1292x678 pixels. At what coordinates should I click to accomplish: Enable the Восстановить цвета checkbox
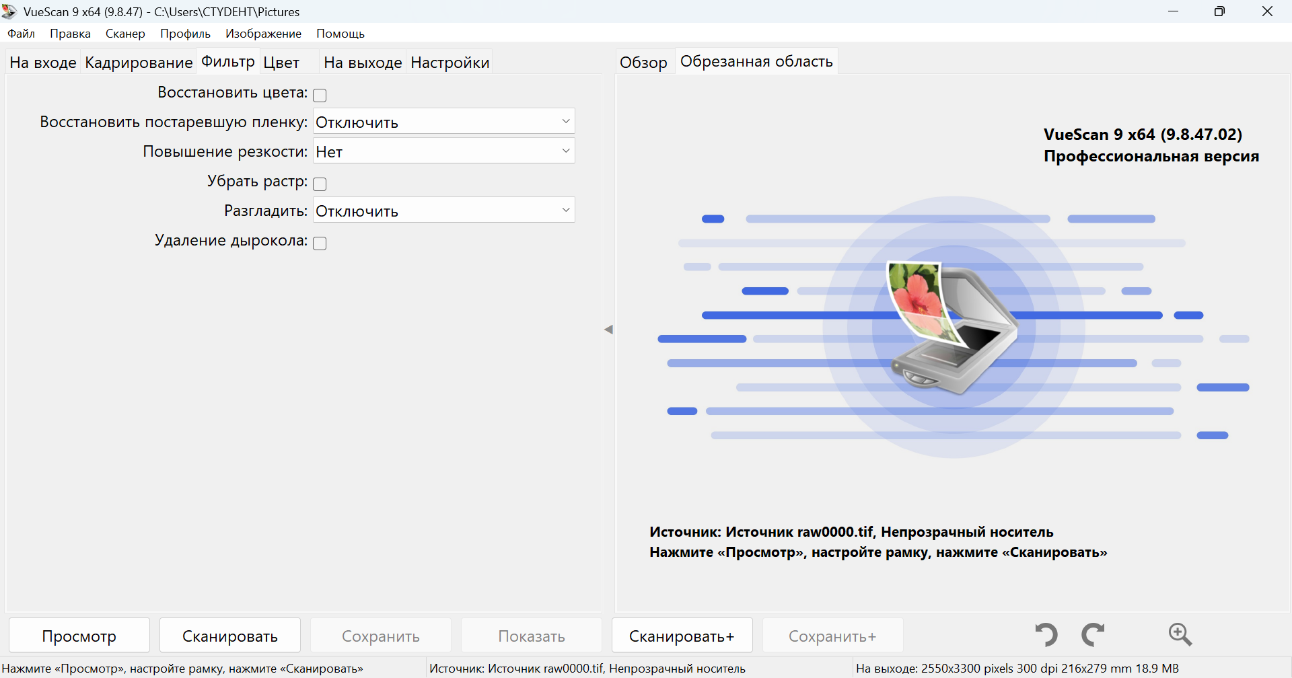tap(320, 96)
